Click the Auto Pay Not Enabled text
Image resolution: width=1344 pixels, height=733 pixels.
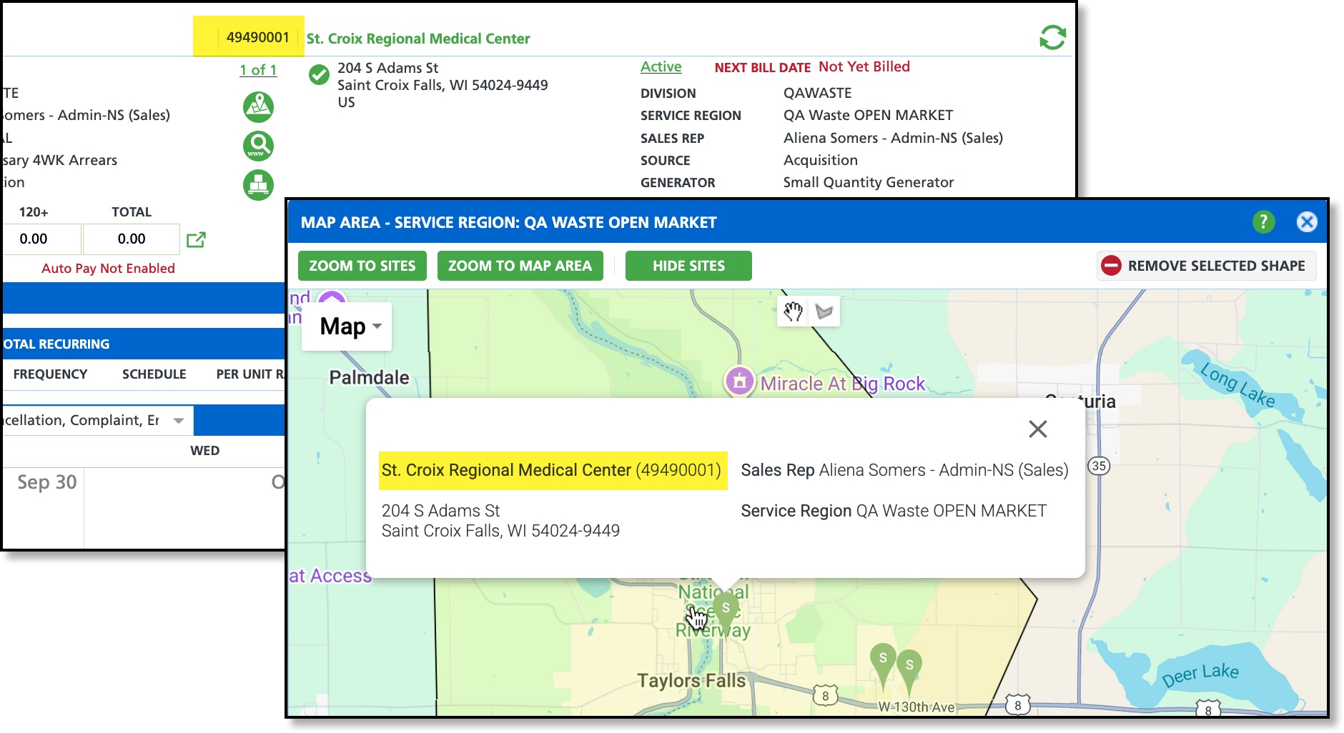[x=108, y=269]
